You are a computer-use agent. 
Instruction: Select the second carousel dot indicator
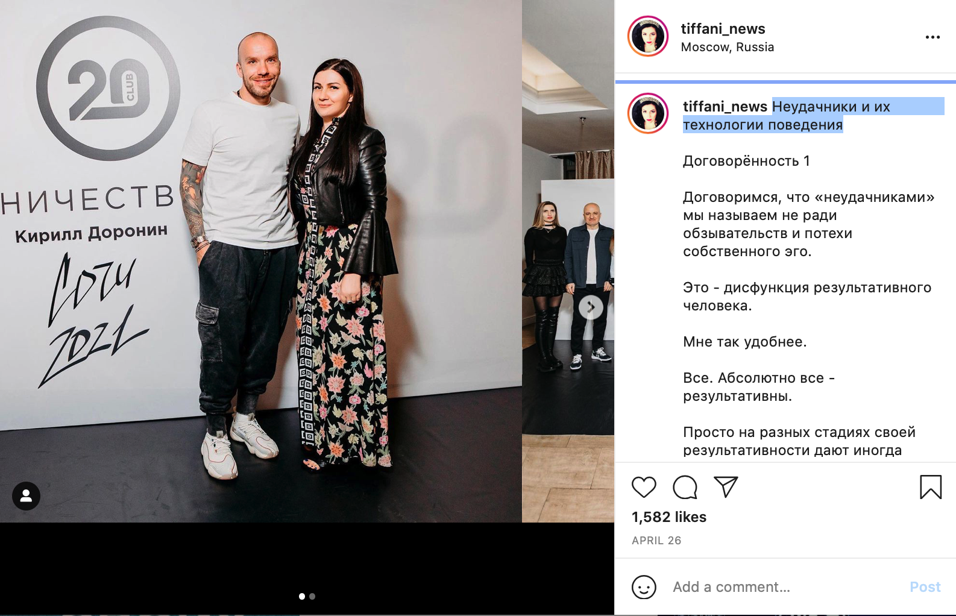pyautogui.click(x=312, y=596)
